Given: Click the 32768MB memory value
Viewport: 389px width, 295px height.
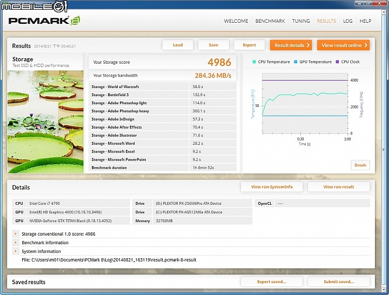Looking at the screenshot, I should [x=203, y=220].
